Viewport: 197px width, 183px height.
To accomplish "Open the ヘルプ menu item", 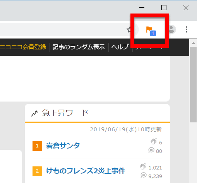I will (120, 47).
